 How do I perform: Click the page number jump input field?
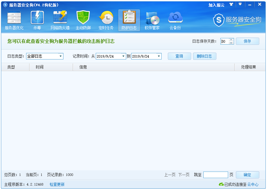[215, 175]
